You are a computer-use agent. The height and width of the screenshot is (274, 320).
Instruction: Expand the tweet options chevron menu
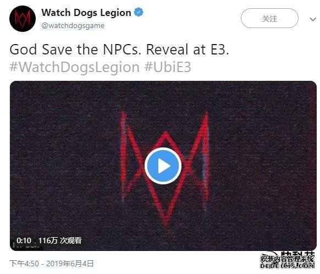coord(313,19)
